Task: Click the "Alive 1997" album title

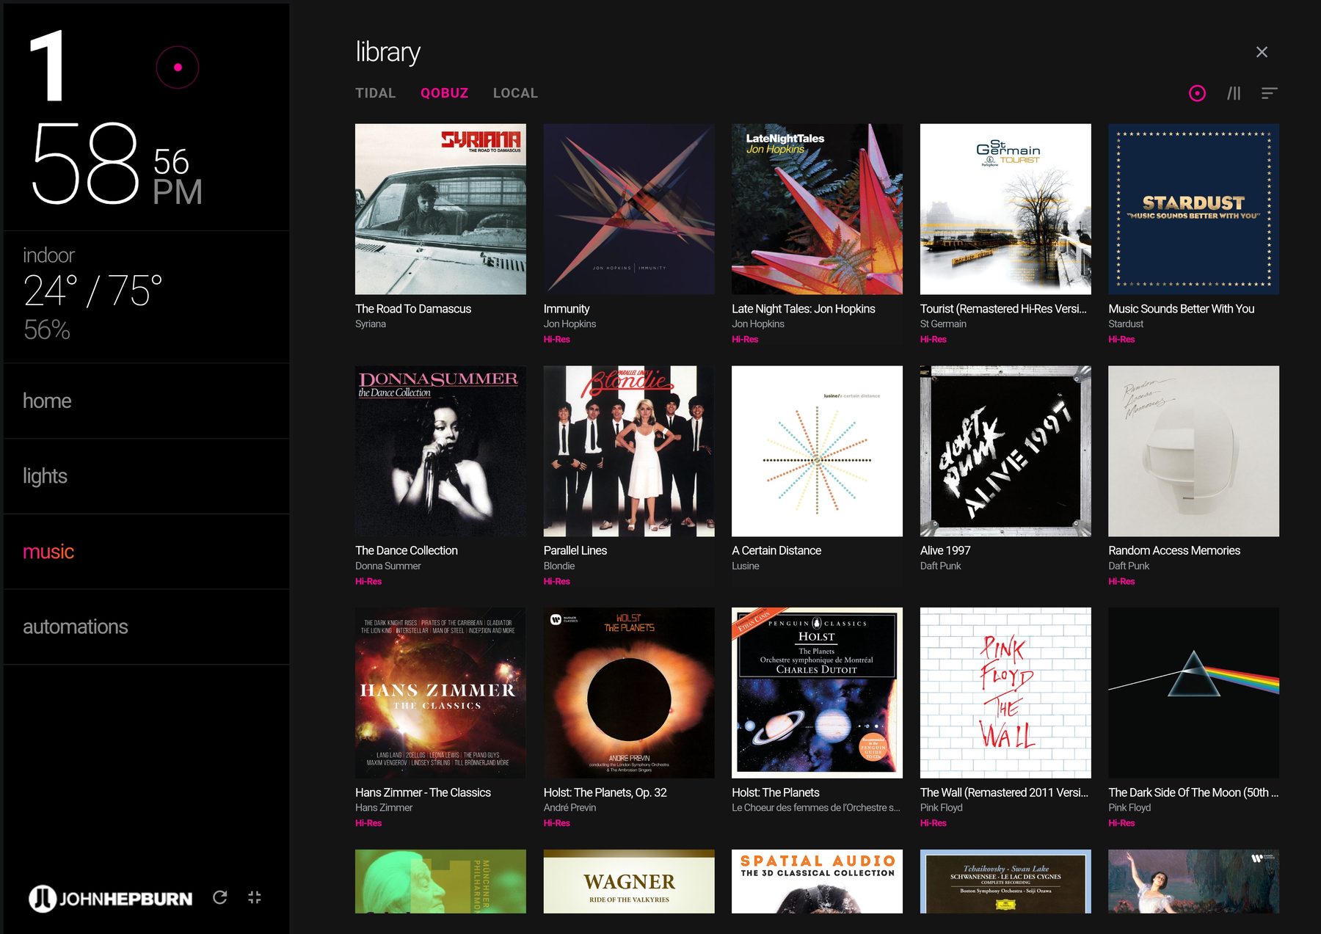Action: click(x=945, y=550)
